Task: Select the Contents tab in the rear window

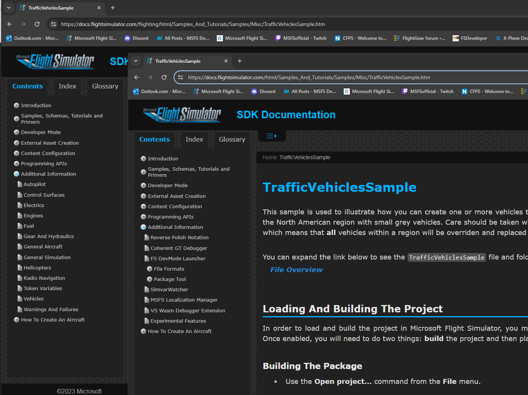Action: click(x=28, y=86)
